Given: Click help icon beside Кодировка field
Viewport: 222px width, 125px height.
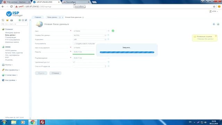Looking at the screenshot, I should [108, 39].
